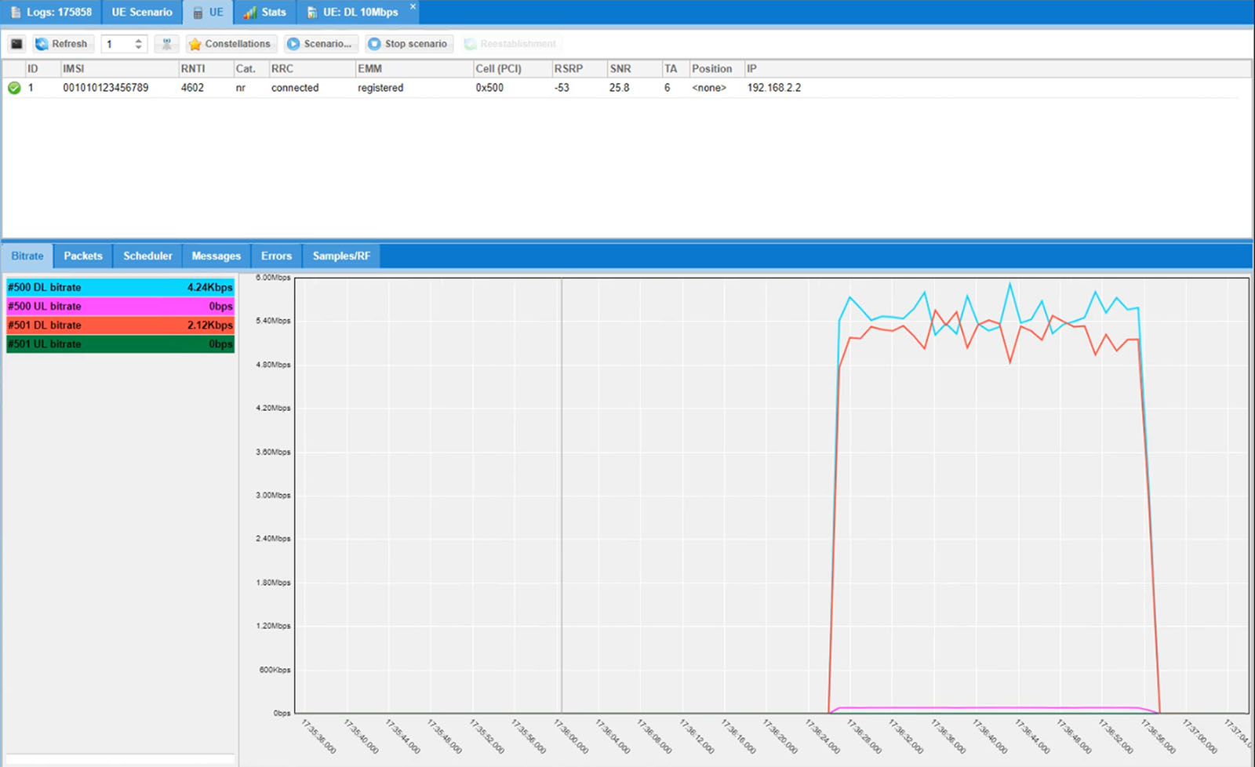Click the cell value 0x500

pos(489,88)
